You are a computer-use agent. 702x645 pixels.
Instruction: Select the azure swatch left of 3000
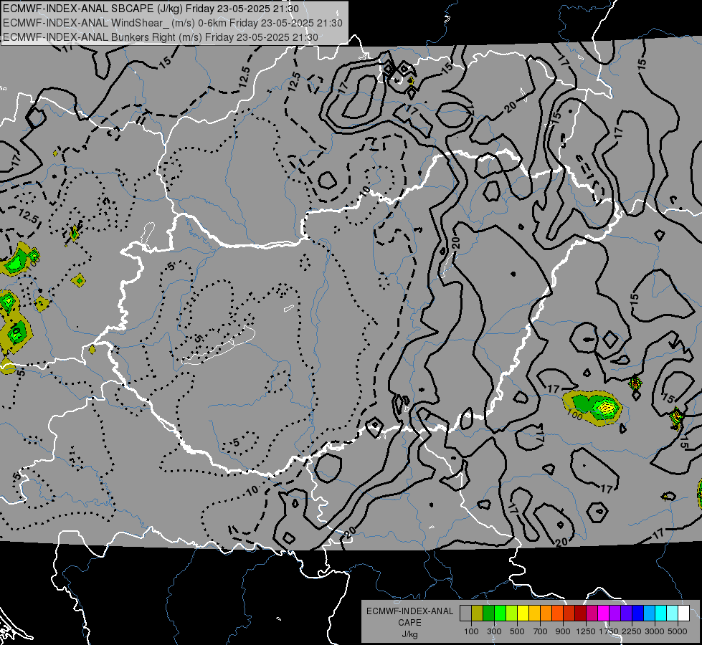tap(649, 613)
